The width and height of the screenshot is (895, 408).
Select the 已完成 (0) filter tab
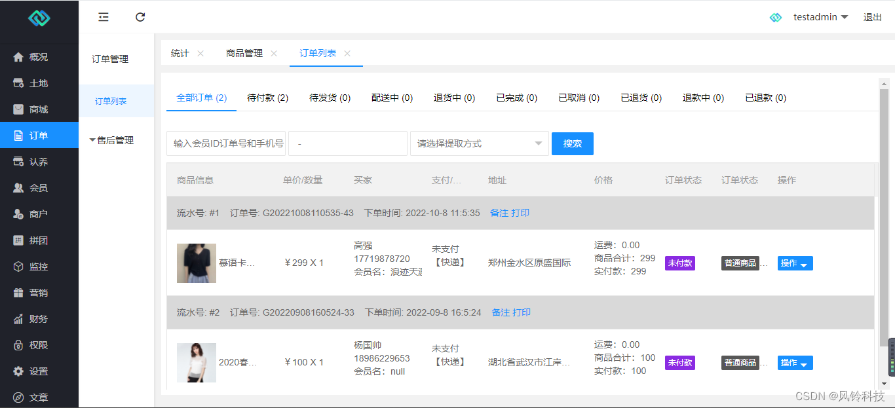(517, 98)
